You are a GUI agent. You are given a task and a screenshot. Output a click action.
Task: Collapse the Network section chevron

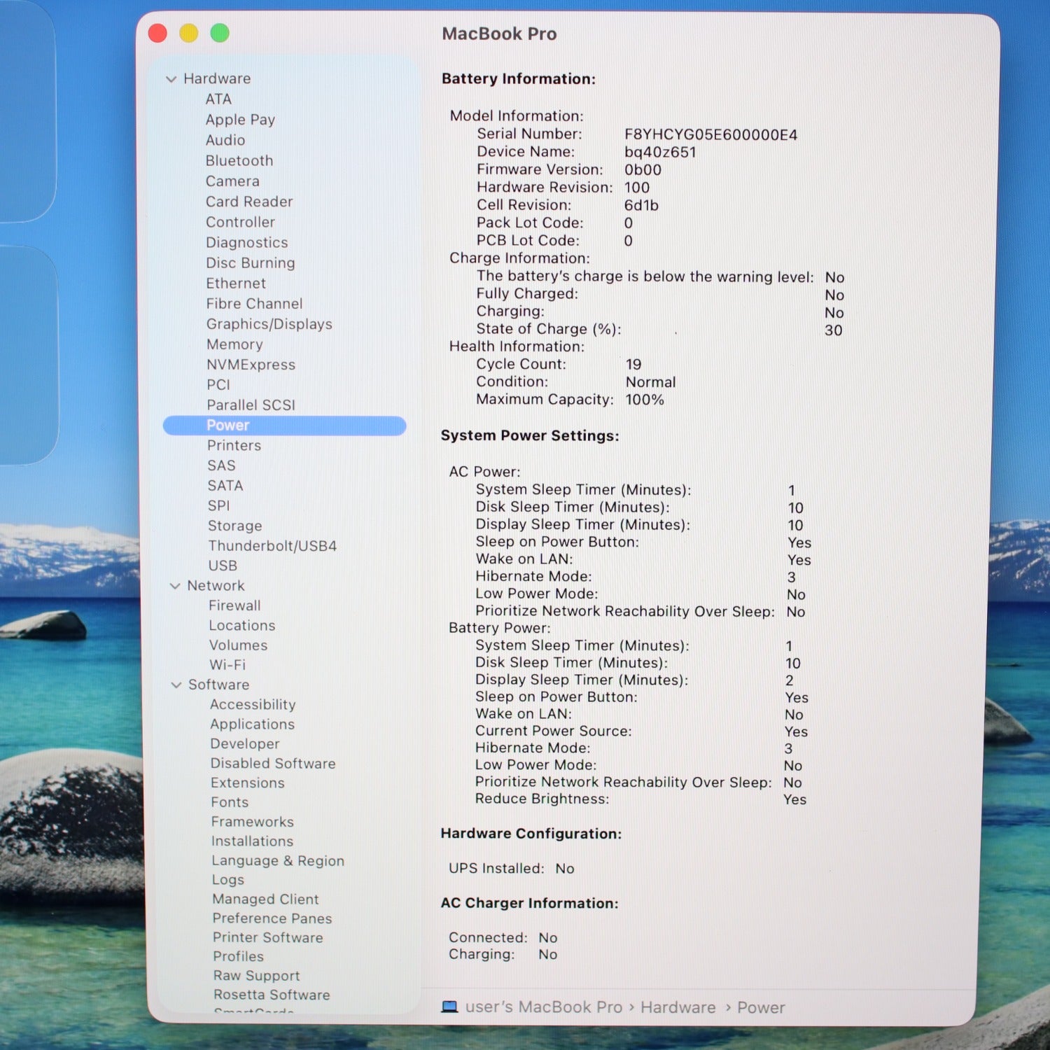[175, 586]
